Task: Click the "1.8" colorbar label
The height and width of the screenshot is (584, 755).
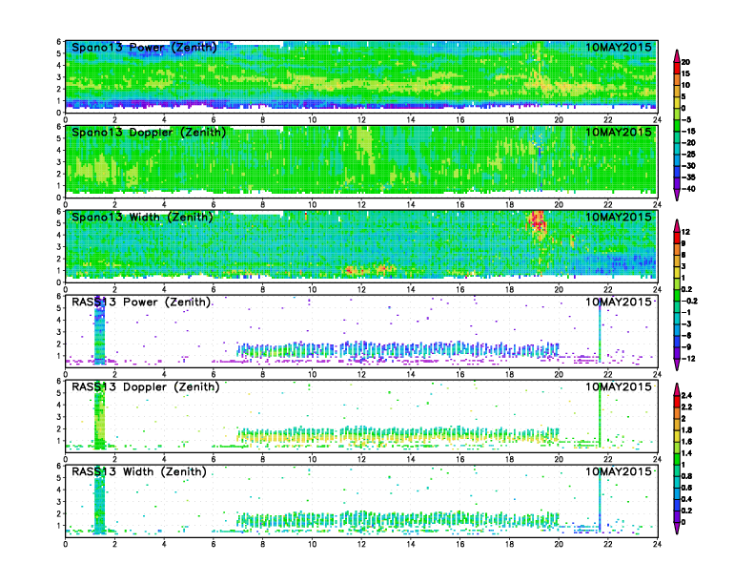Action: [686, 429]
